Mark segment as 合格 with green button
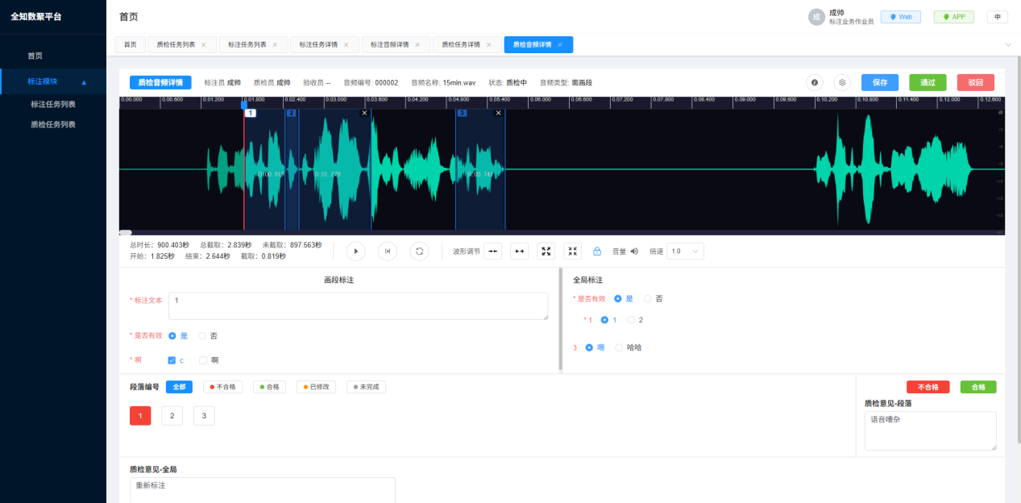1021x503 pixels. coord(978,387)
